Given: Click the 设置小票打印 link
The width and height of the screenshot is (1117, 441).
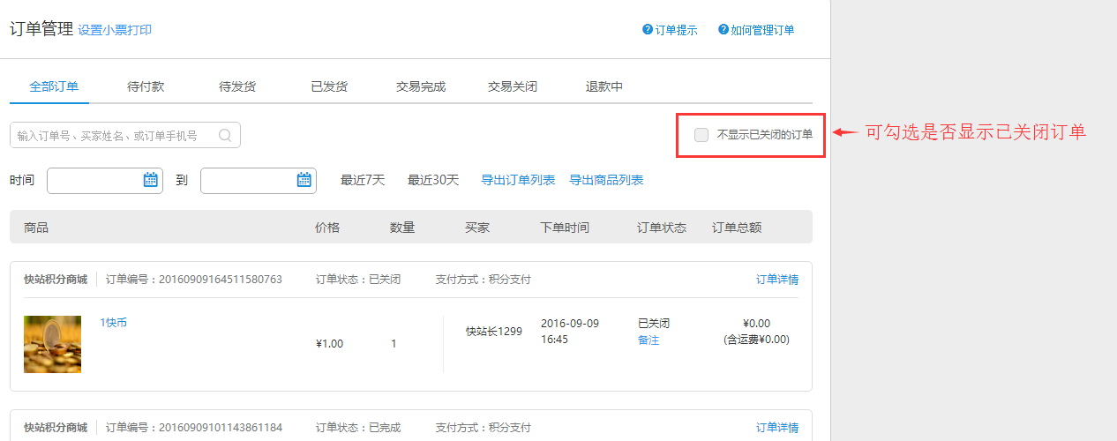Looking at the screenshot, I should tap(115, 30).
